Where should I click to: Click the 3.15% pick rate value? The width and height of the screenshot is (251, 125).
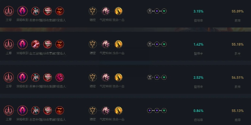click(198, 12)
